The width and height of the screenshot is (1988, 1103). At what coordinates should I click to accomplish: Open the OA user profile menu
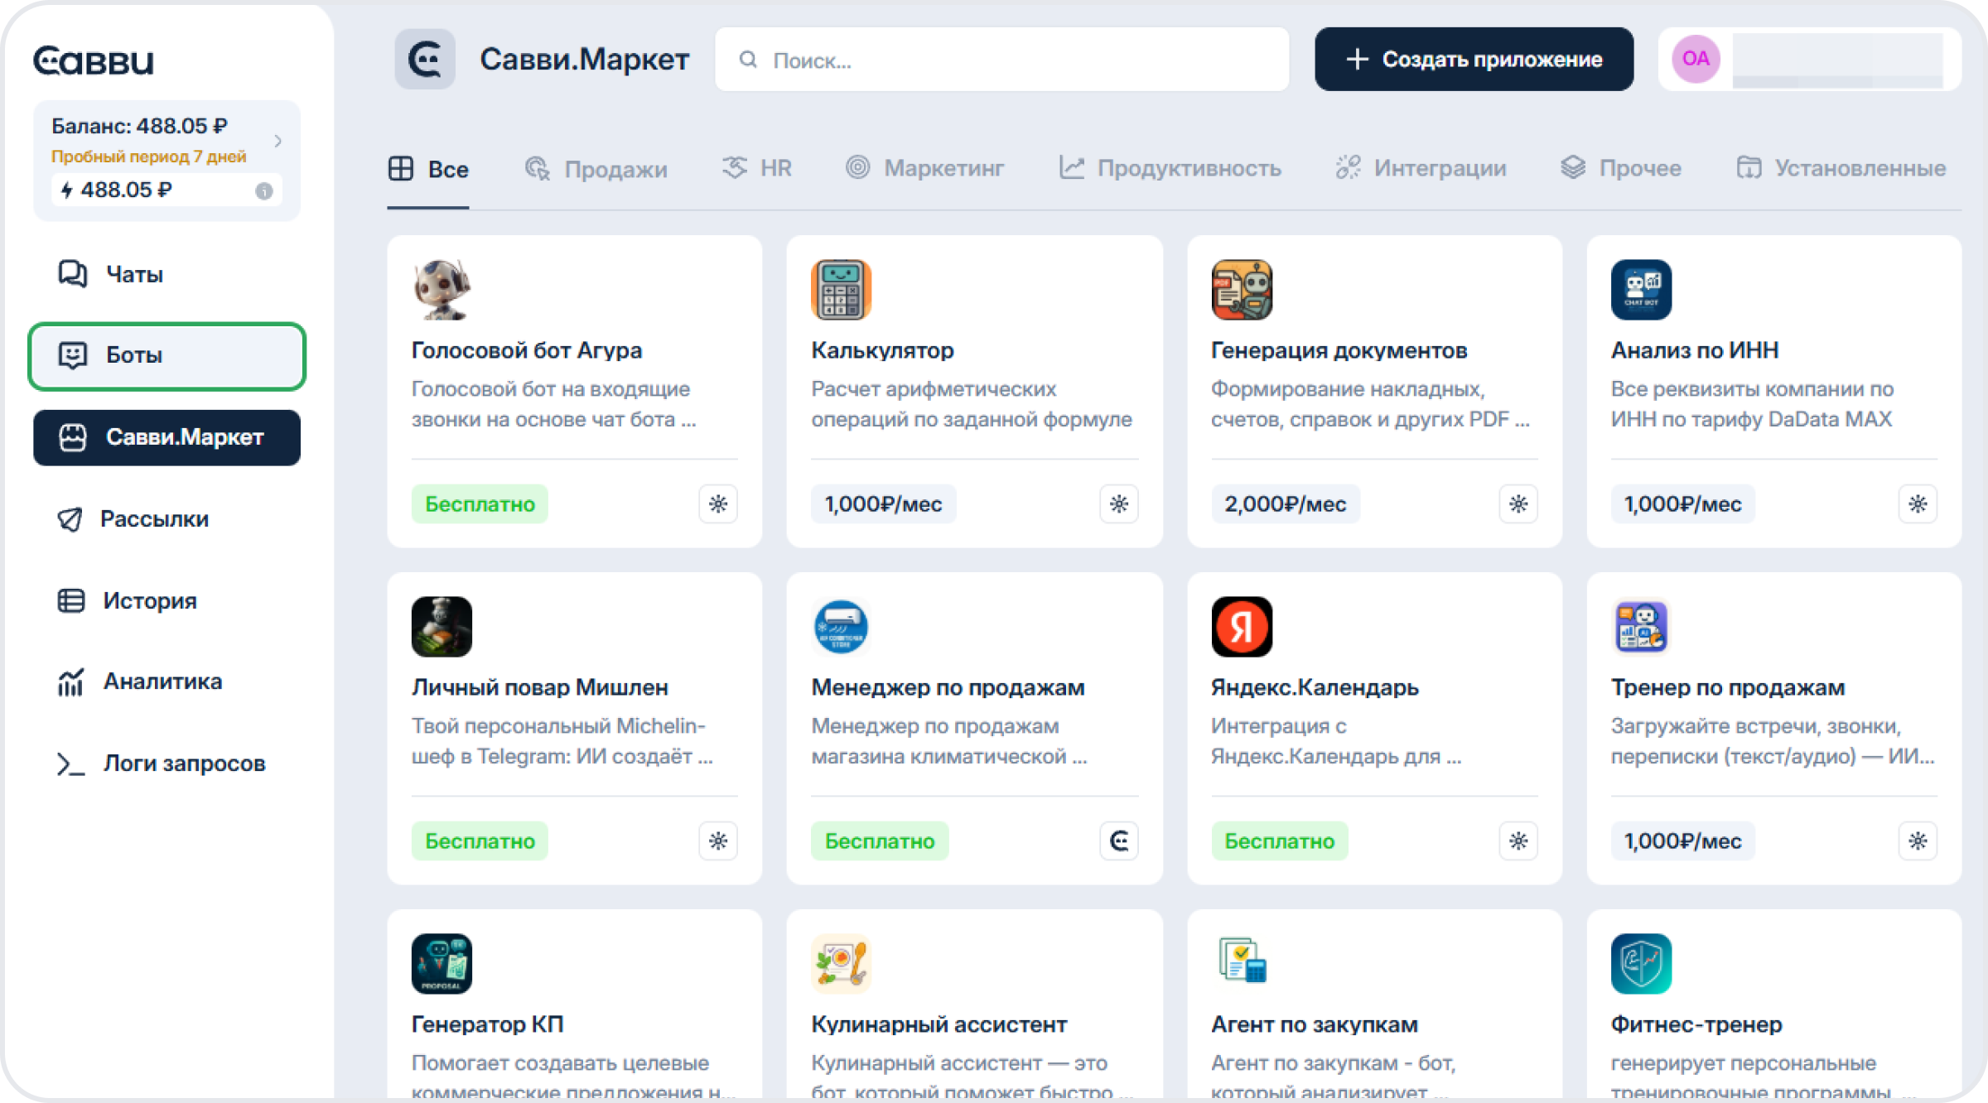coord(1696,59)
